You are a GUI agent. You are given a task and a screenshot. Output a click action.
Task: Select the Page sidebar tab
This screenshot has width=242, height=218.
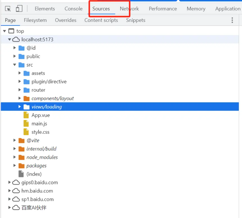click(x=10, y=20)
